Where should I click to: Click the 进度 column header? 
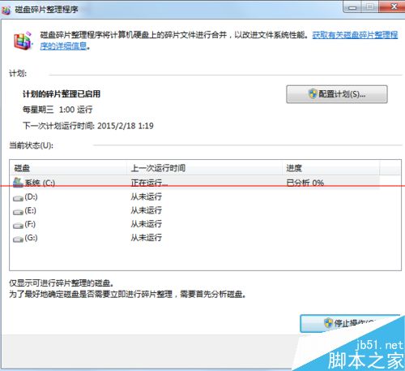tap(330, 168)
